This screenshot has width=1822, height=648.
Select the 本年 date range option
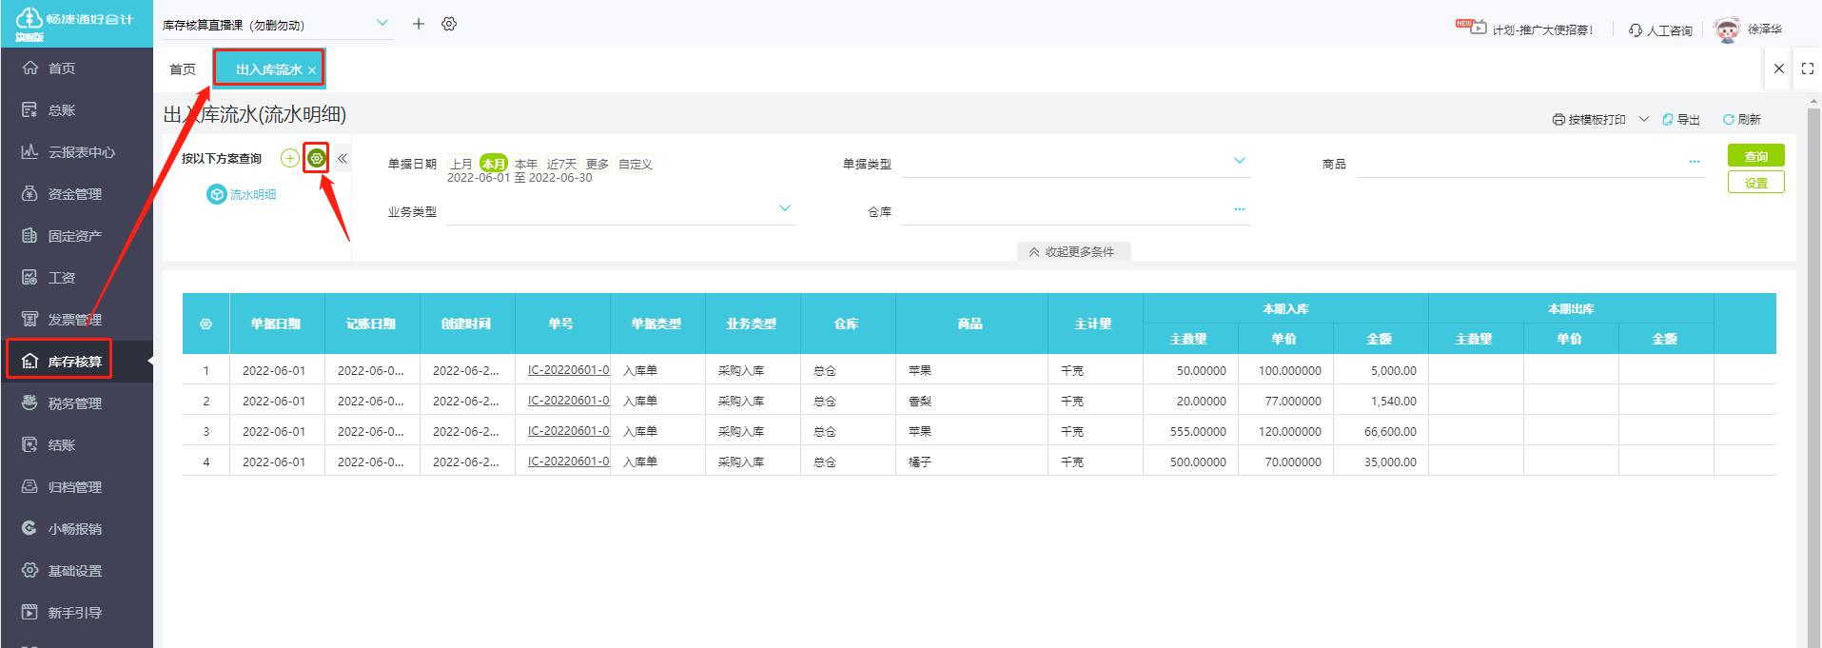point(525,164)
